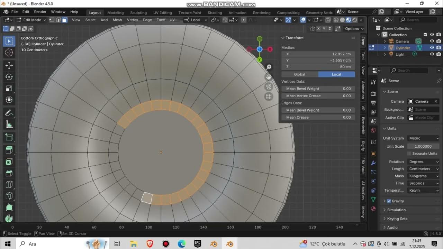Activate the Annotate tool
443x249 pixels.
(9, 112)
